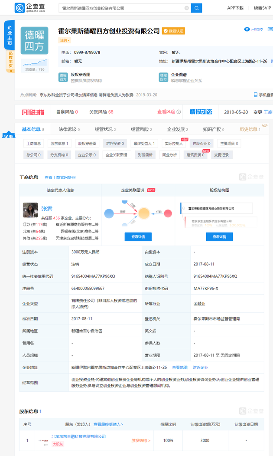Click the yellow center node in relation graph

tap(144, 213)
